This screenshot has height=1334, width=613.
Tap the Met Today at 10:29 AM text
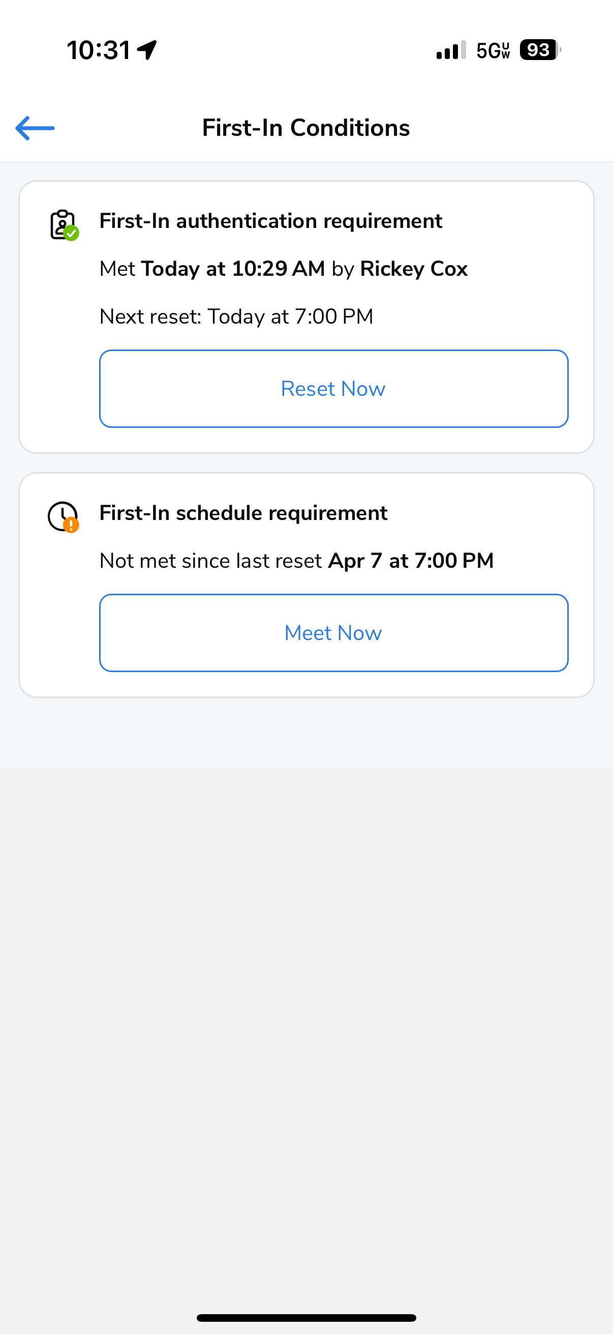(x=212, y=269)
